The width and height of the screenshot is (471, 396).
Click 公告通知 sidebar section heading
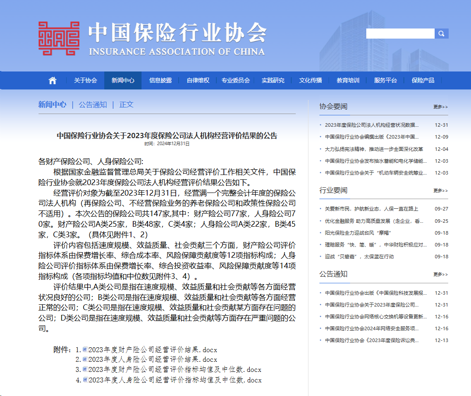pyautogui.click(x=333, y=274)
